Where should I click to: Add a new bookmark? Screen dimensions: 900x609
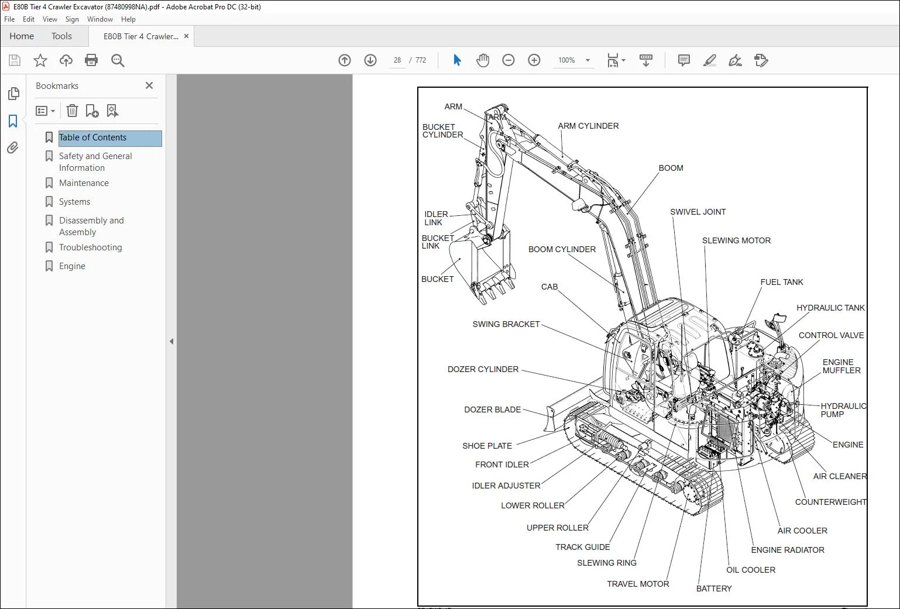(x=92, y=111)
